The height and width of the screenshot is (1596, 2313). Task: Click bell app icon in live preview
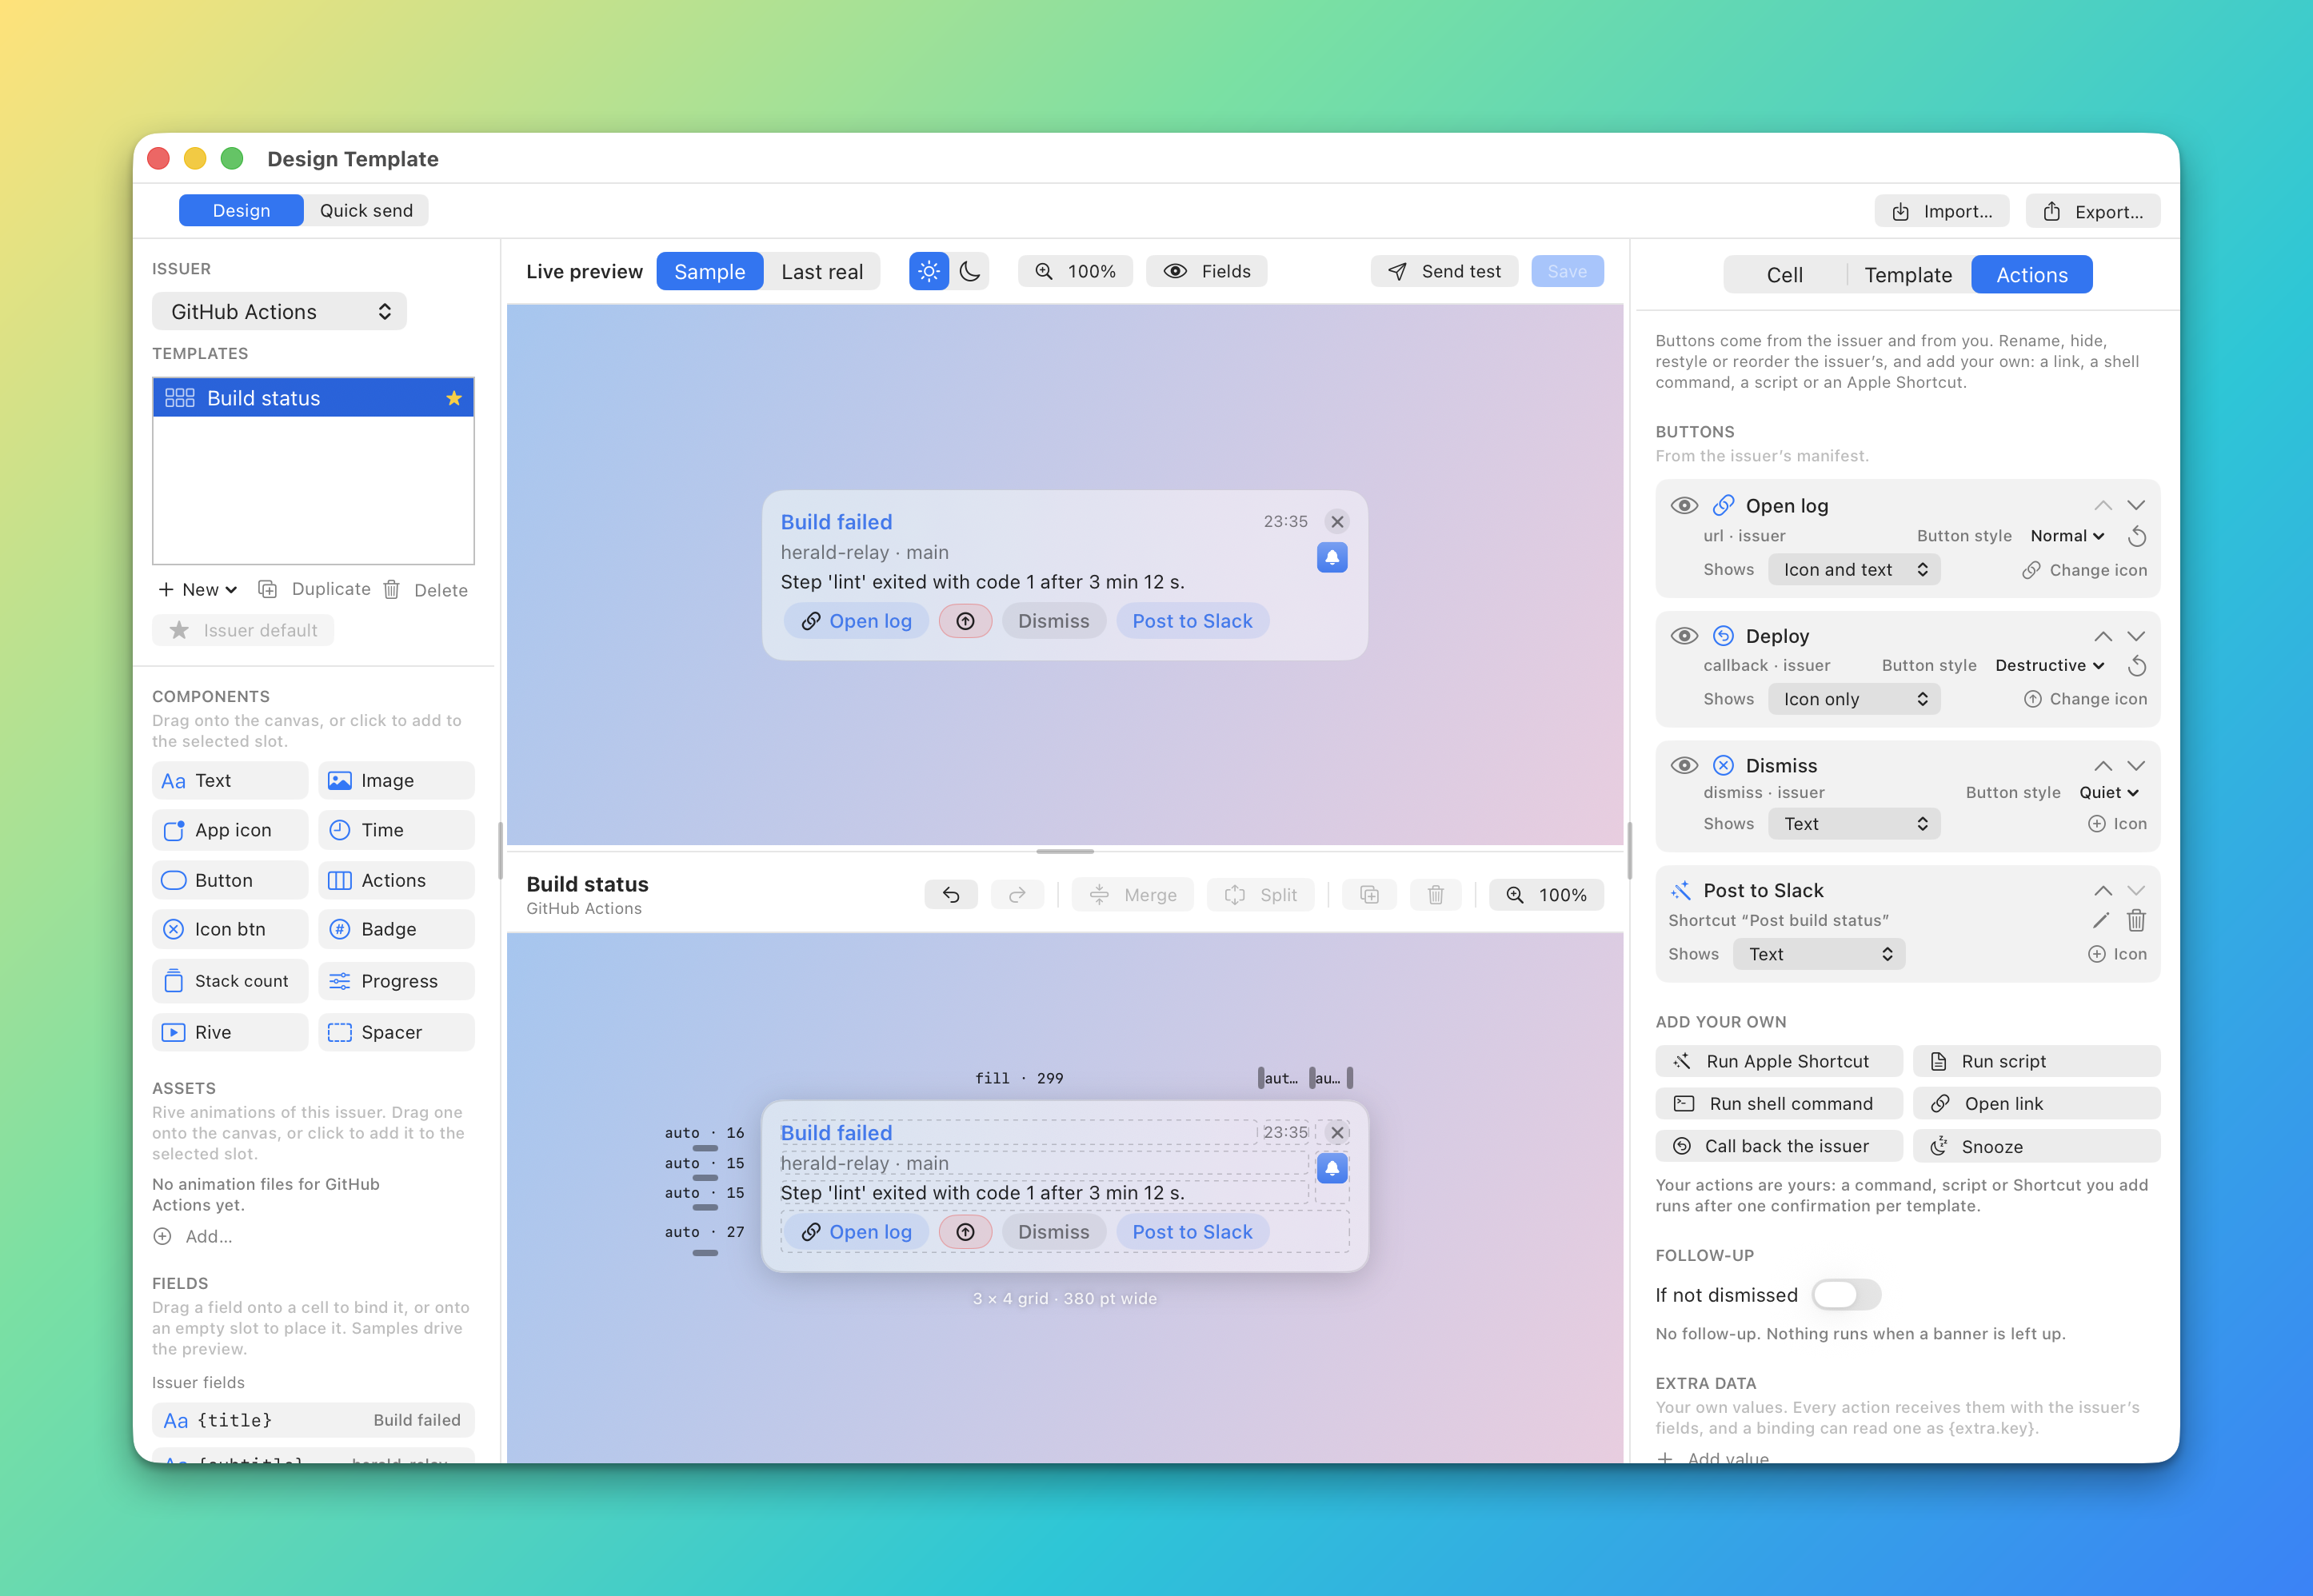(x=1332, y=557)
